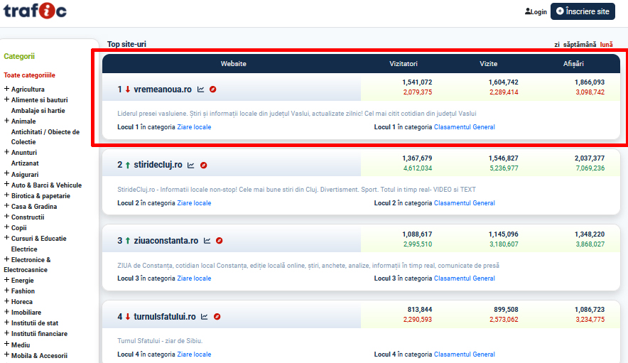The height and width of the screenshot is (363, 628).
Task: Open the ziuaconstanta.ro site entry
Action: pos(166,241)
